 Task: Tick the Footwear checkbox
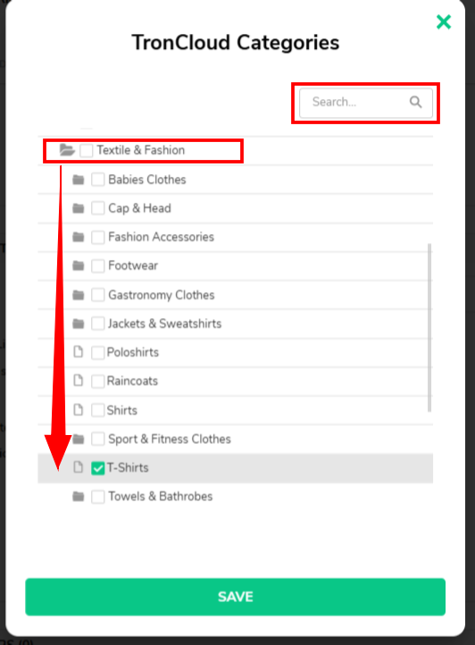point(98,265)
